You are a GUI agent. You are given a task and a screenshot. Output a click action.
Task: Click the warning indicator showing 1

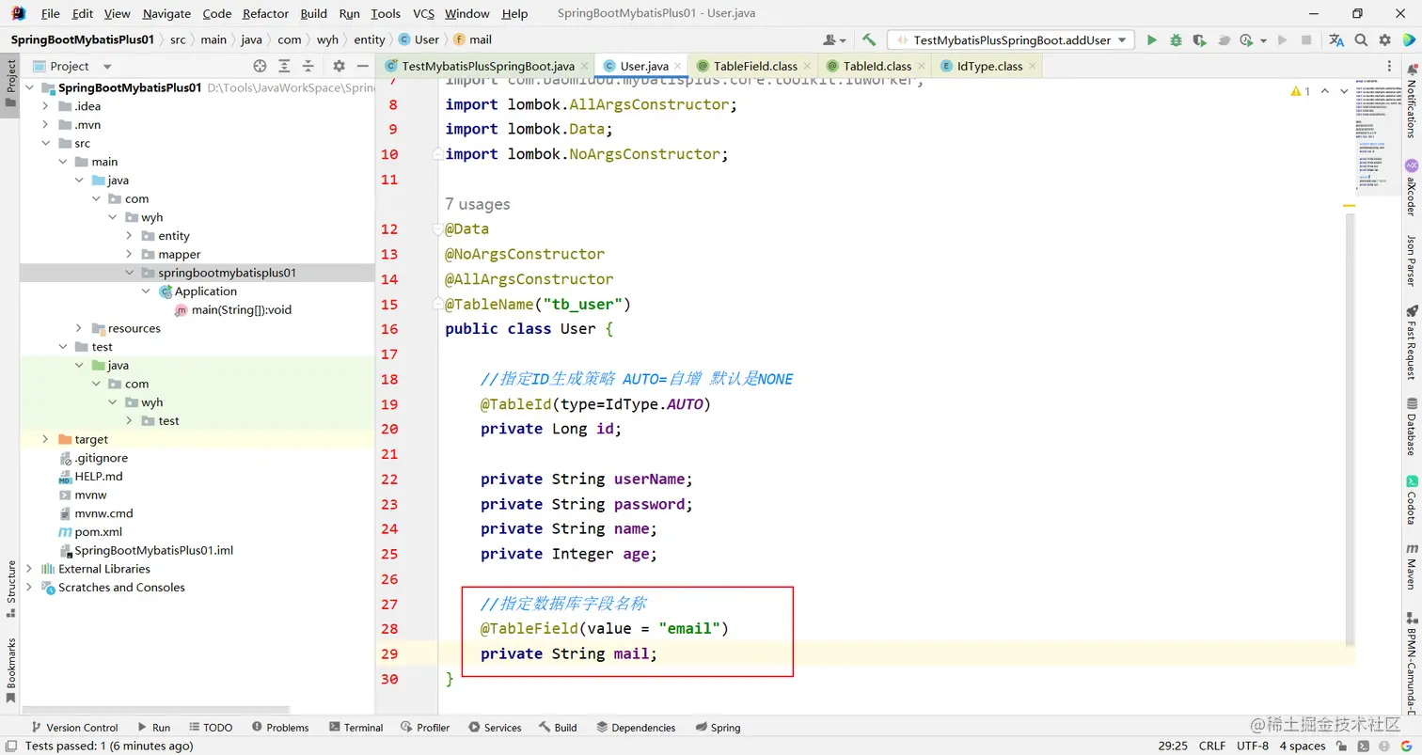[x=1301, y=91]
